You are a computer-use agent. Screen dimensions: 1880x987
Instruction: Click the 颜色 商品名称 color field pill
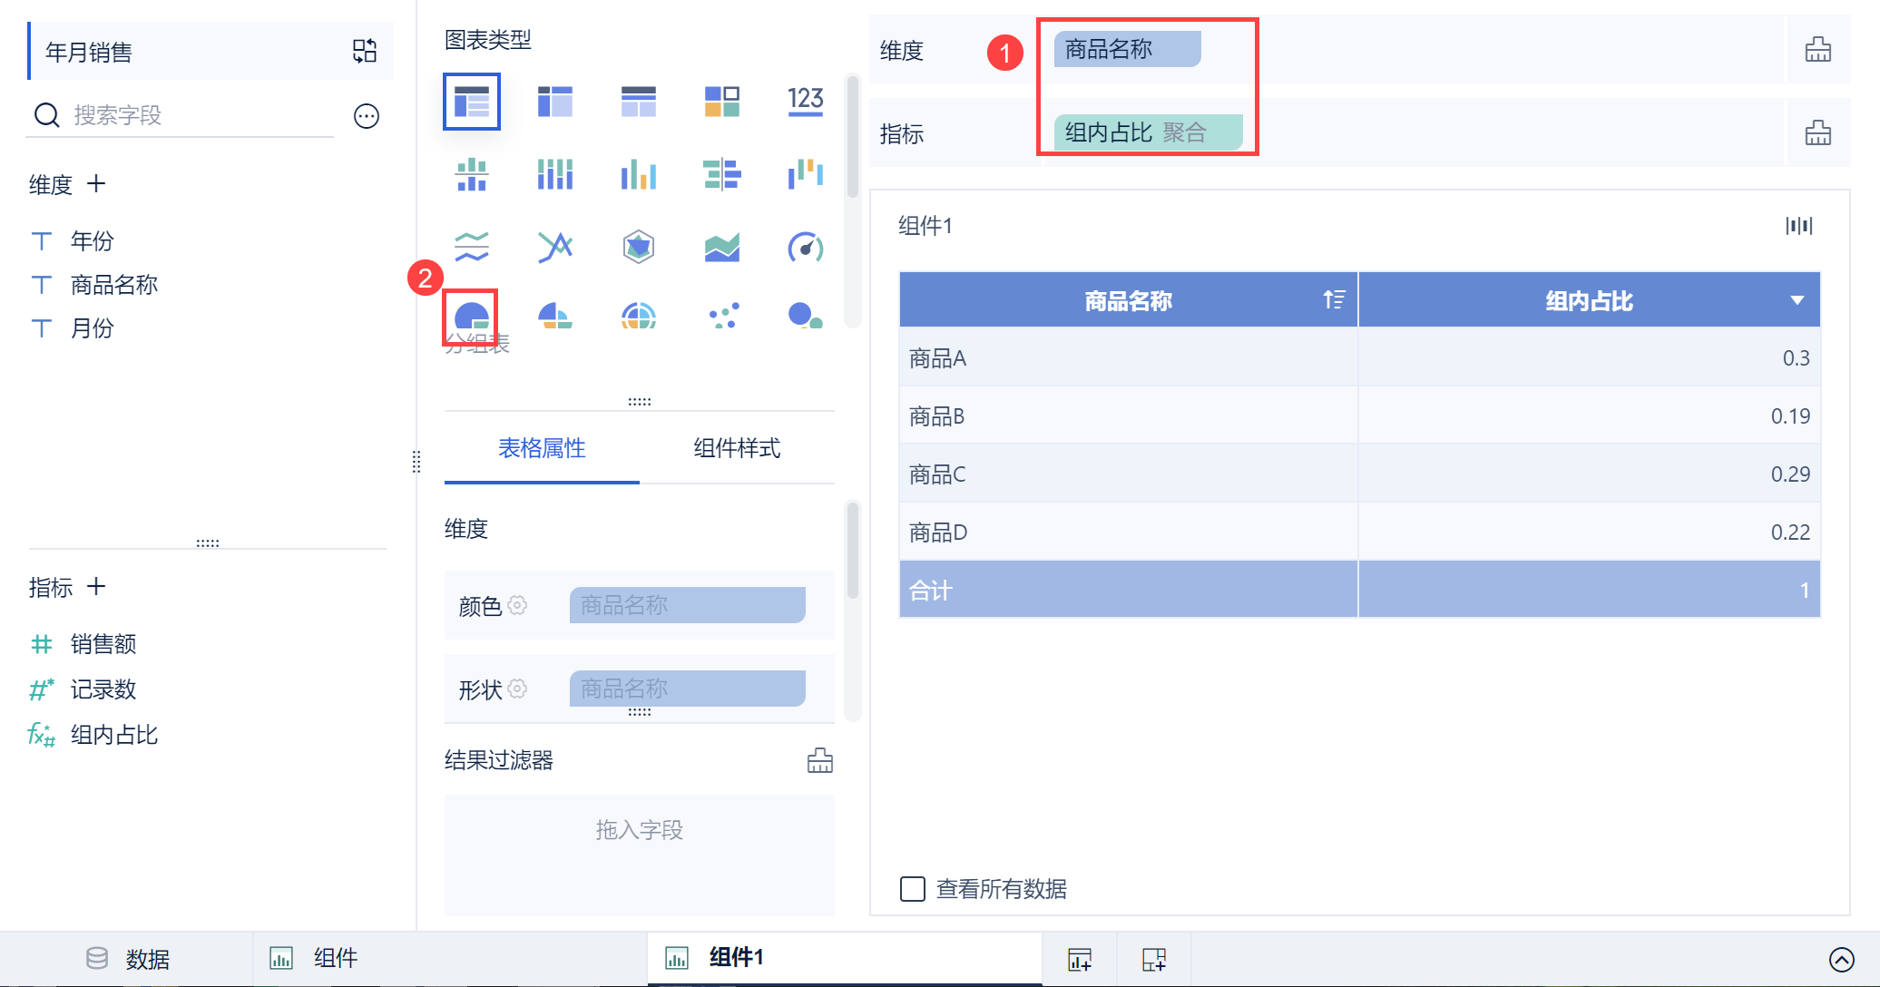(687, 605)
